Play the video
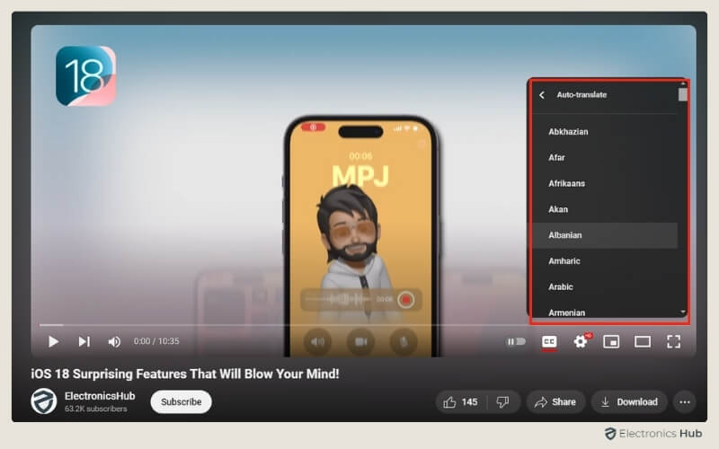Screen dimensions: 719x449 (x=53, y=341)
